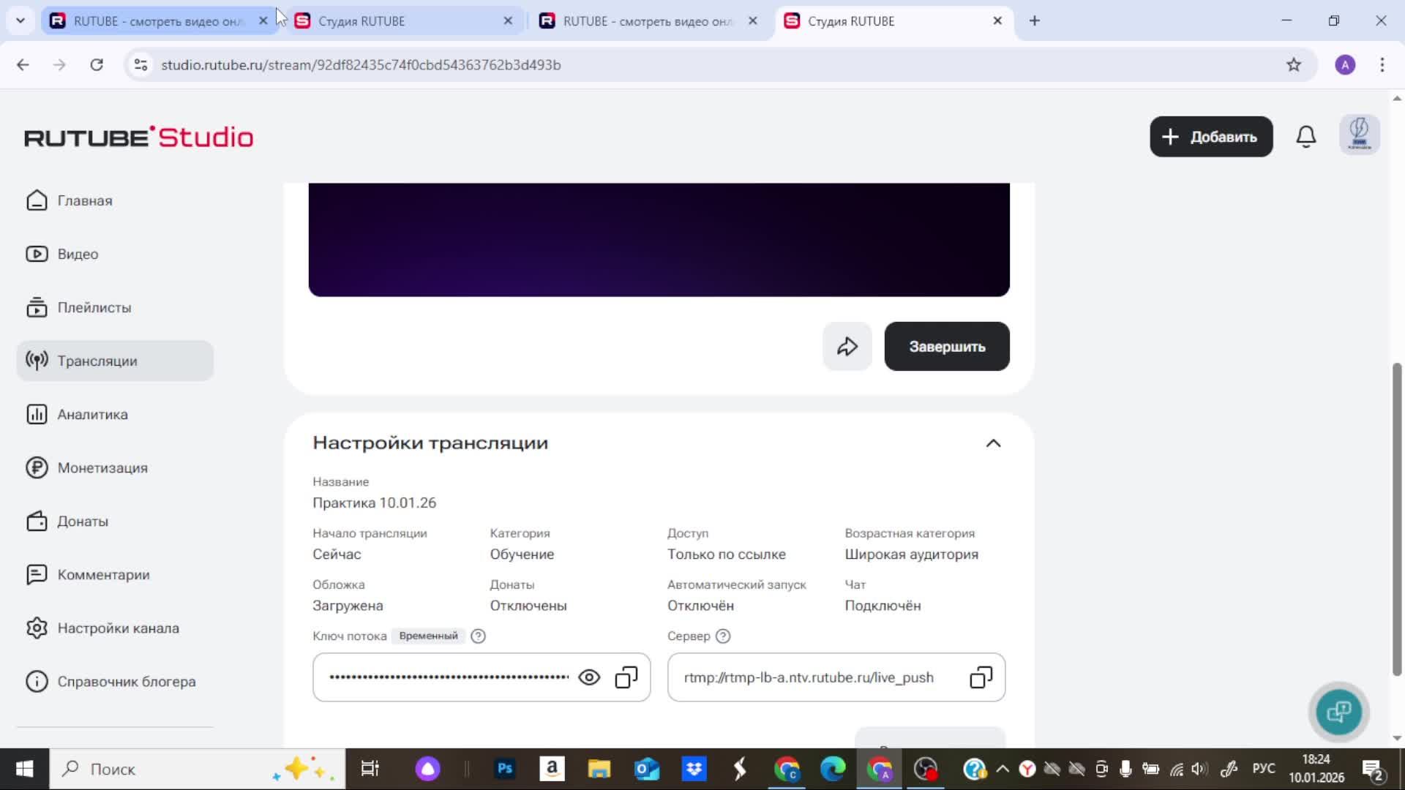Open the support chat floating button
The height and width of the screenshot is (790, 1405).
click(1338, 711)
